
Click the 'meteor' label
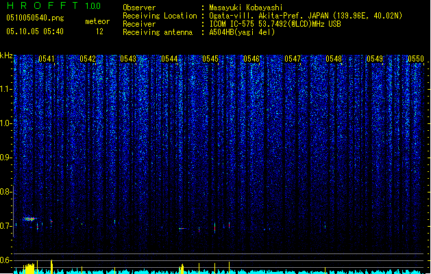coord(97,21)
